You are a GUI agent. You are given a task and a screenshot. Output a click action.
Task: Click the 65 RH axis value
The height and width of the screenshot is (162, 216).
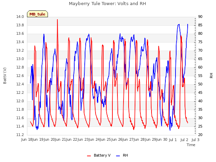(x=200, y=59)
